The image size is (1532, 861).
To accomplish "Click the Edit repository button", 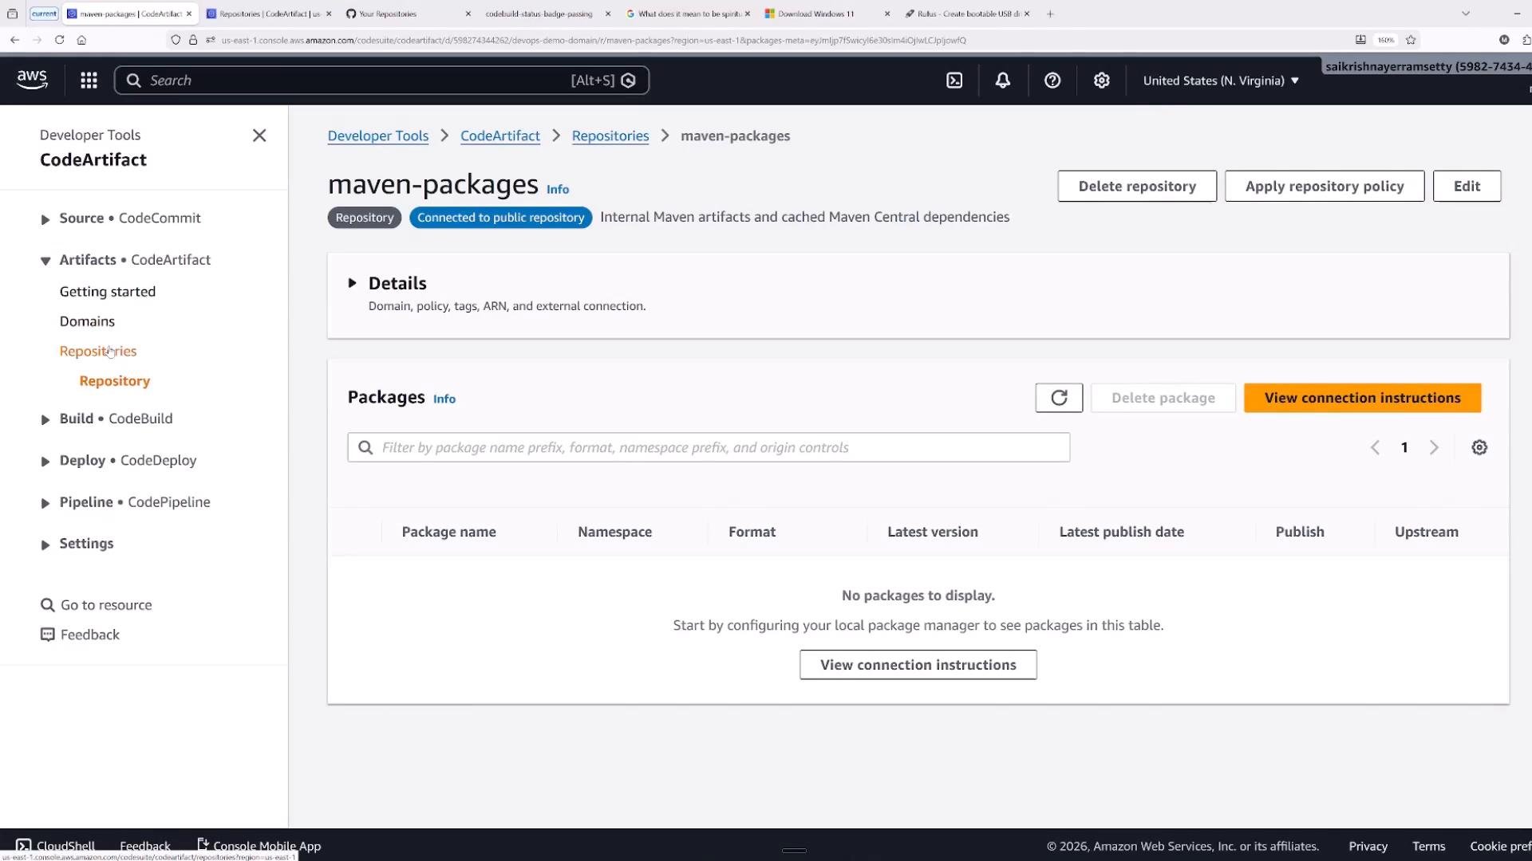I will tap(1467, 186).
